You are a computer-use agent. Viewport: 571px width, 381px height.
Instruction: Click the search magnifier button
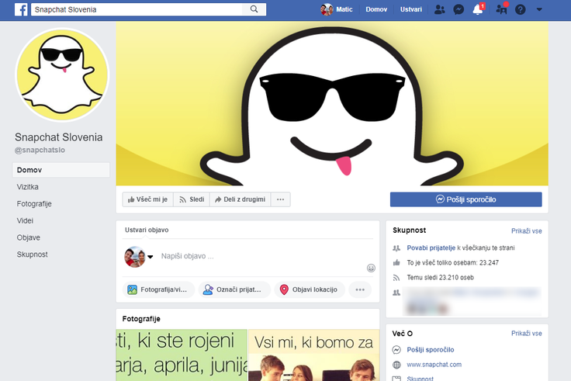[254, 9]
